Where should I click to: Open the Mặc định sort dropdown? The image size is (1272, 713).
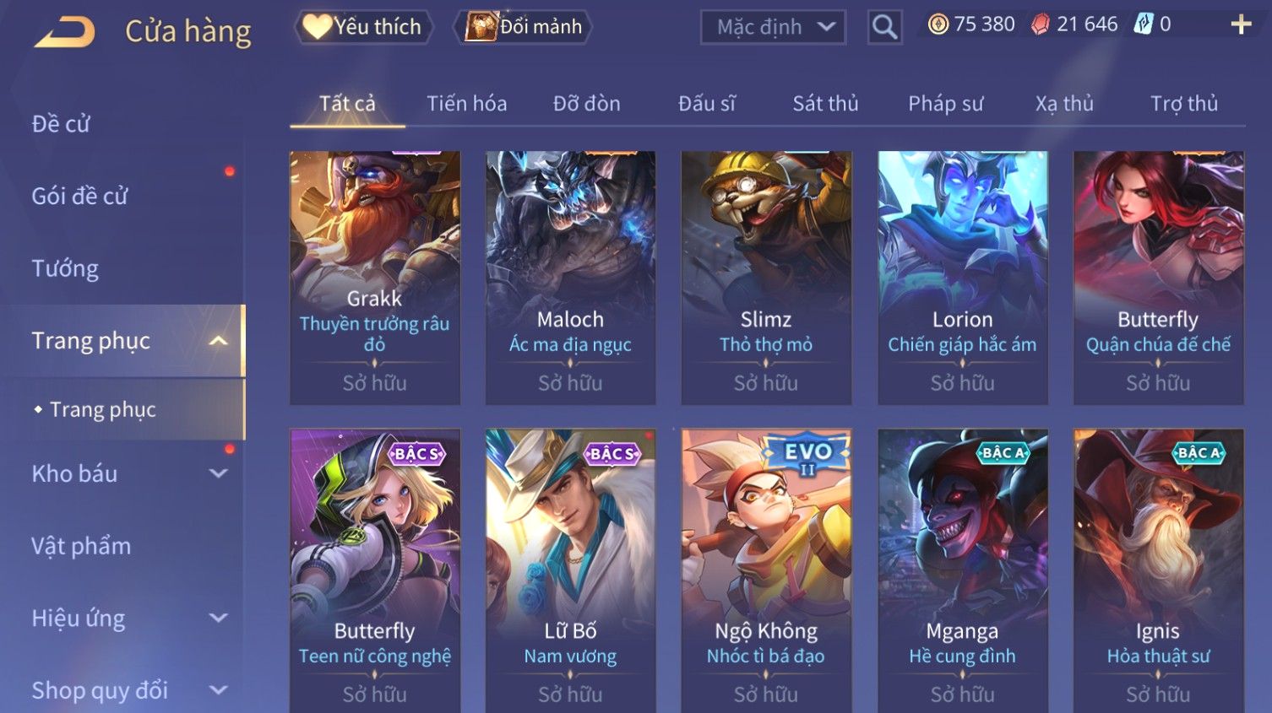(773, 28)
